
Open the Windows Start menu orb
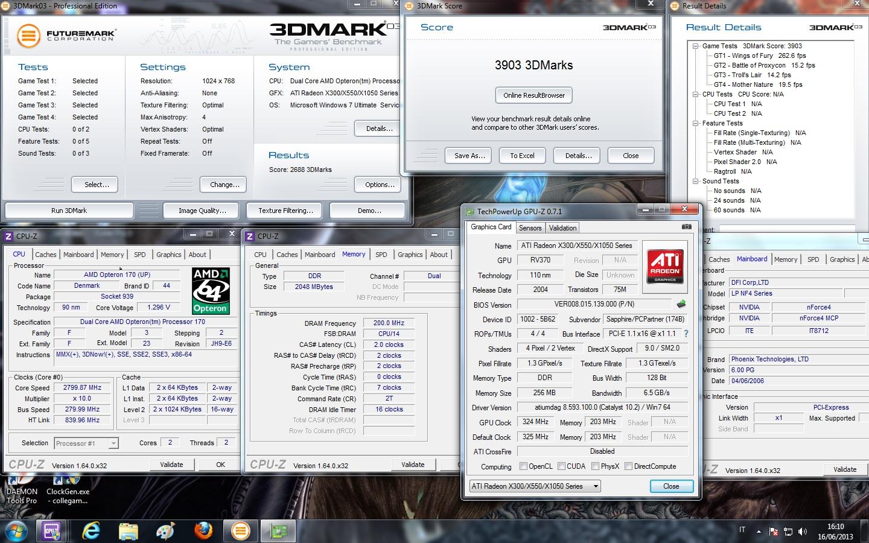tap(16, 532)
